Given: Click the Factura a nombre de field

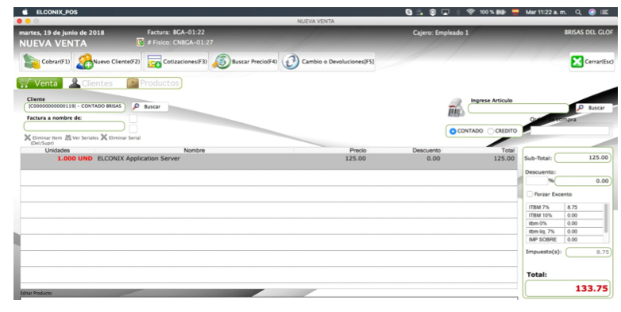Looking at the screenshot, I should (x=75, y=126).
